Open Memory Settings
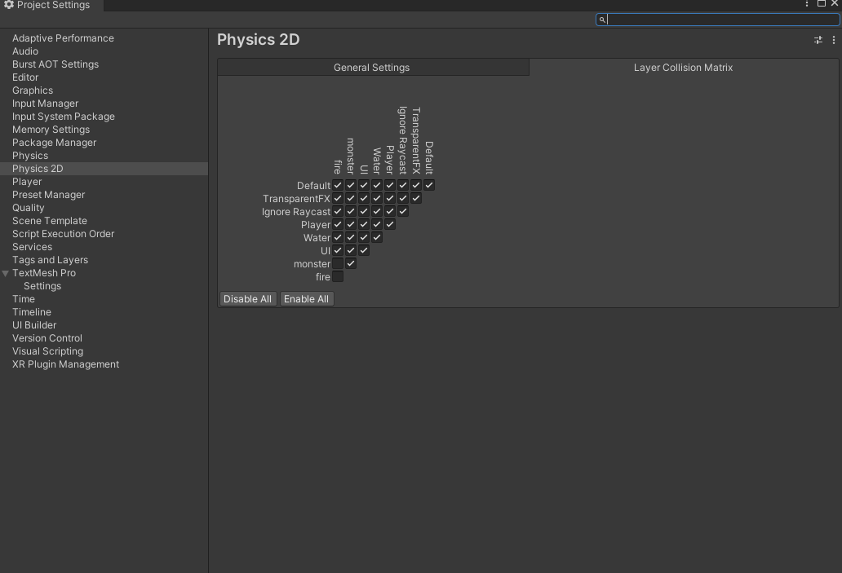842x573 pixels. [x=51, y=130]
